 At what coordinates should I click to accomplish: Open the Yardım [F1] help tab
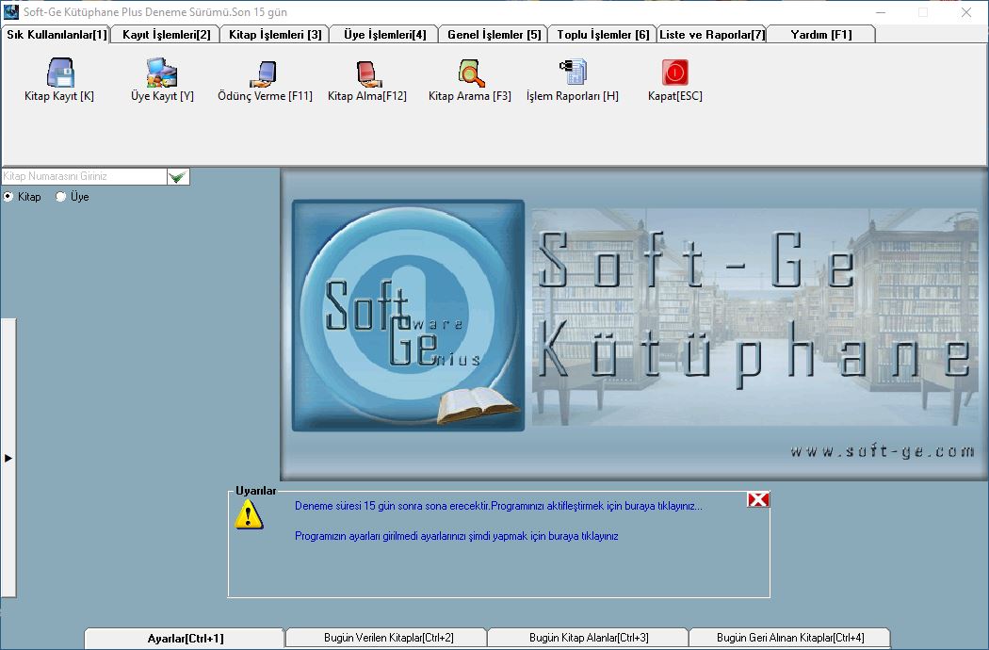click(x=821, y=35)
